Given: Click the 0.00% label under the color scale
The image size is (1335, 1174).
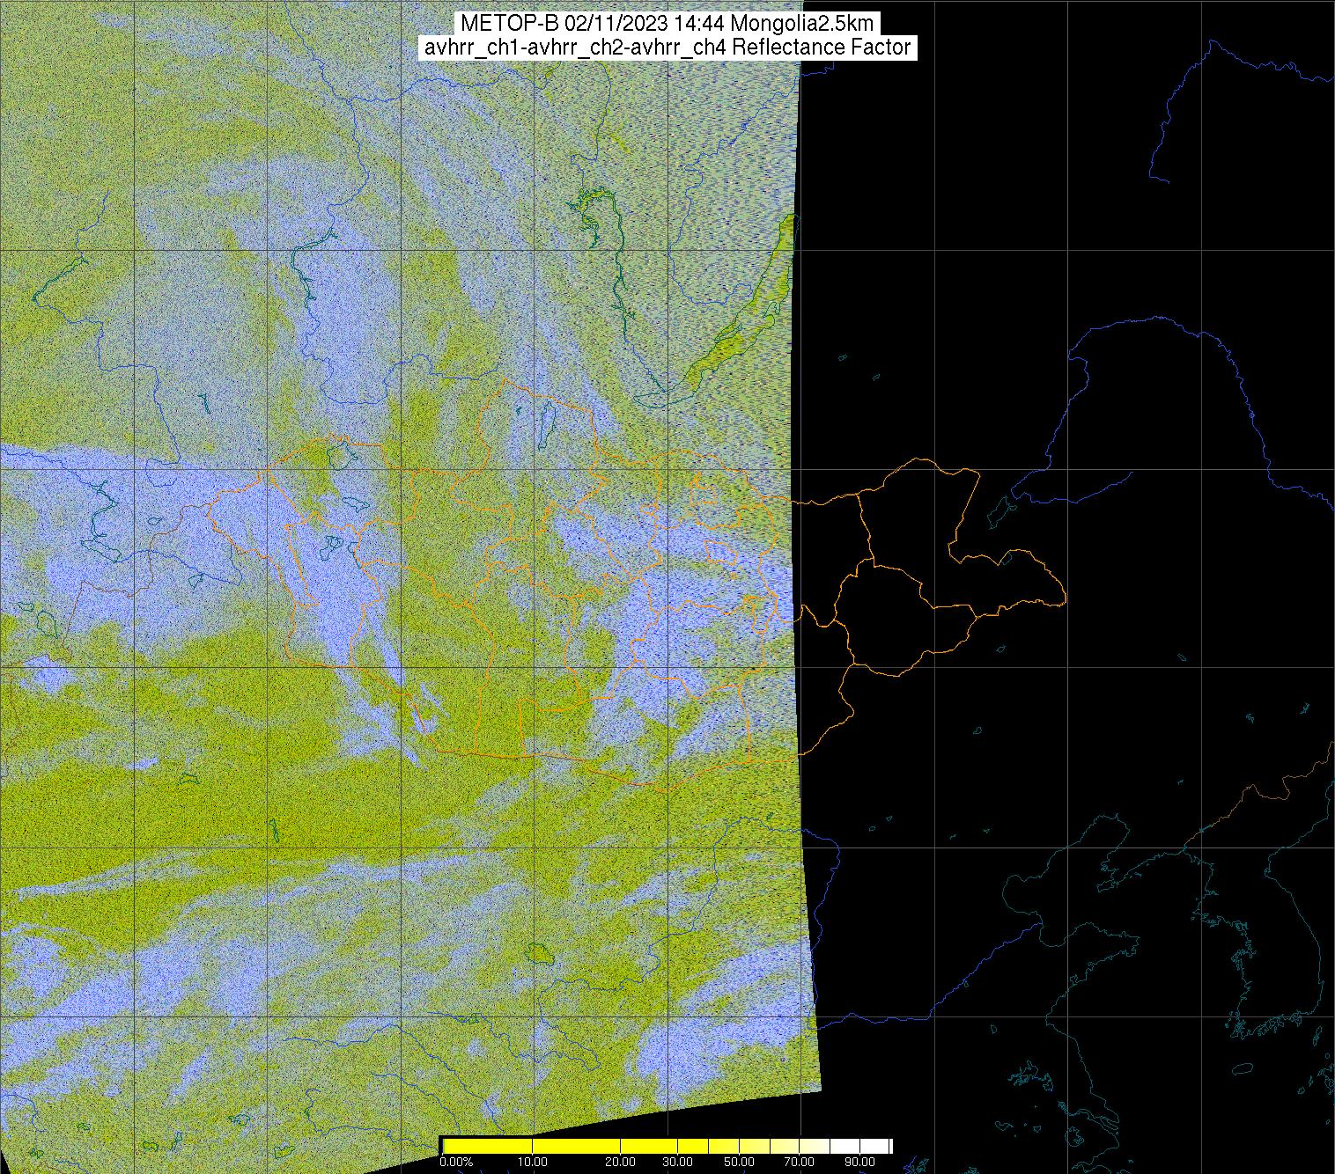Looking at the screenshot, I should click(x=457, y=1163).
